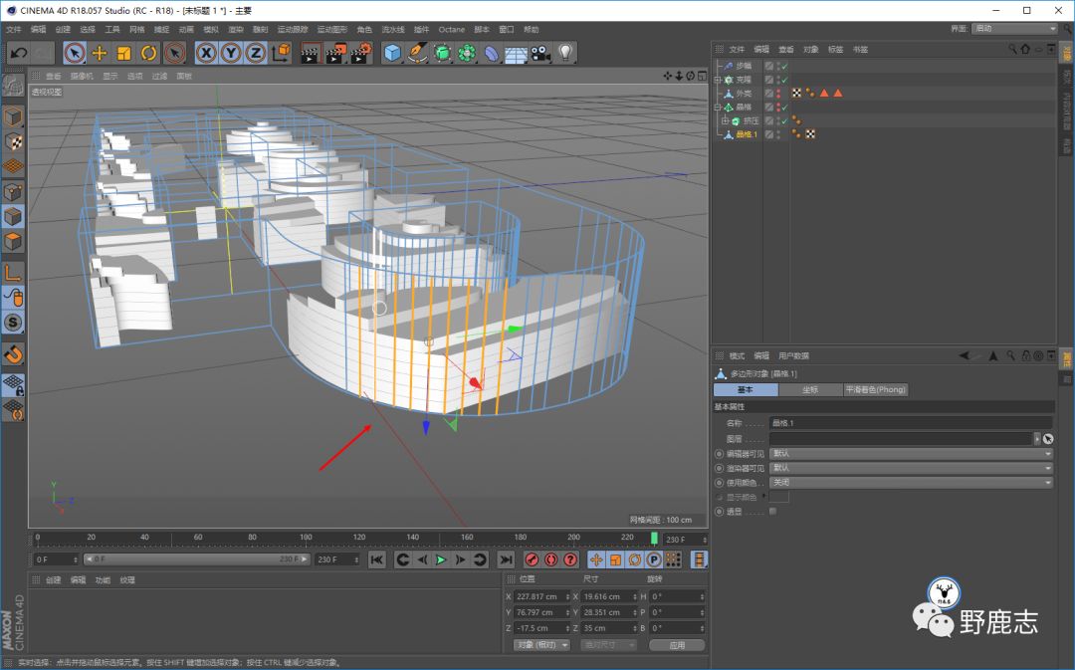Toggle the 透显 checkbox in basic properties
The height and width of the screenshot is (670, 1075).
(772, 511)
